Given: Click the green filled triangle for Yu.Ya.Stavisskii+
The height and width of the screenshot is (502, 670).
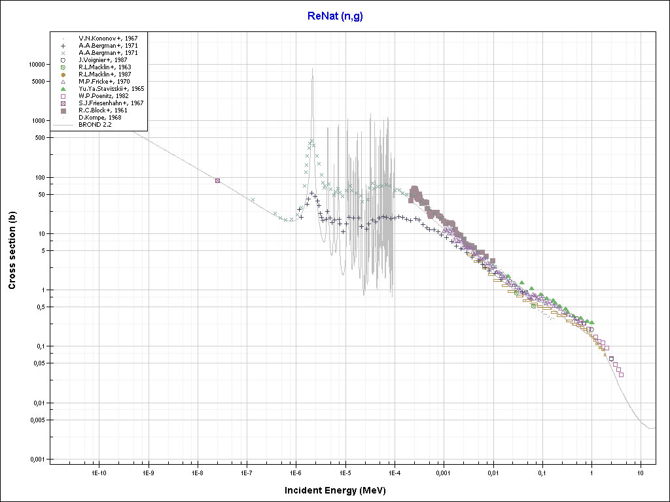Looking at the screenshot, I should (63, 89).
